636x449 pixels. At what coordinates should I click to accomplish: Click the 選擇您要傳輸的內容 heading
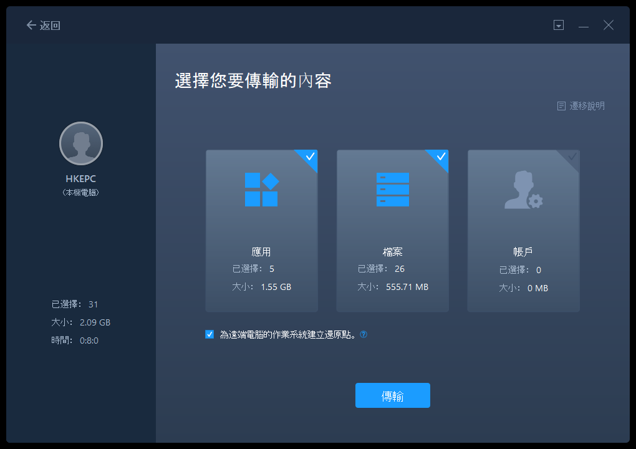point(253,80)
